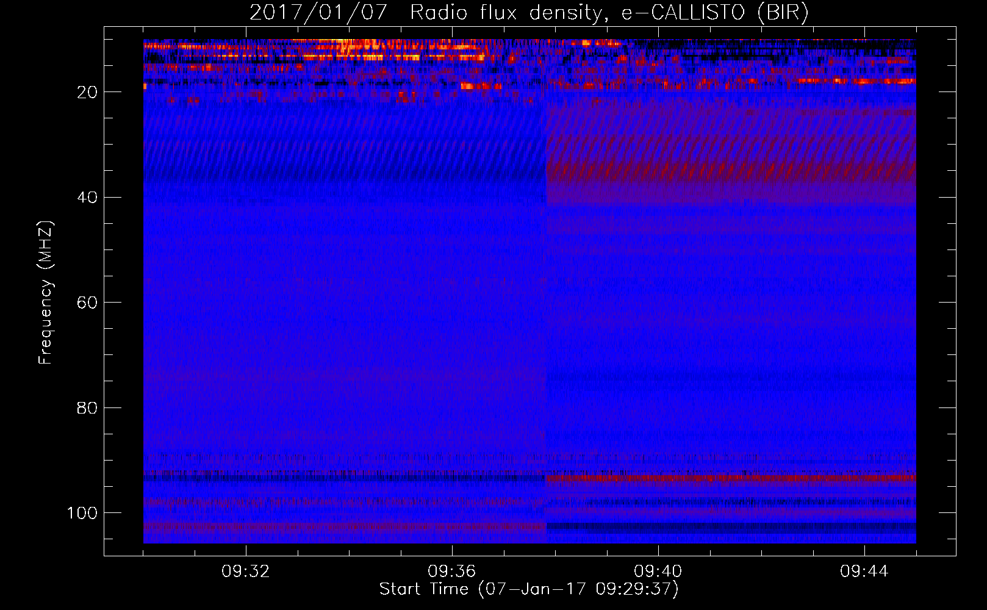Viewport: 987px width, 610px height.
Task: Click the 100 MHz frequency tick label
Action: [82, 513]
